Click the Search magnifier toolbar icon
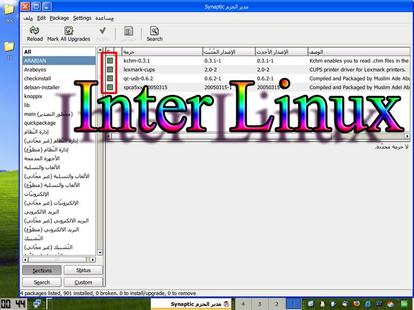This screenshot has width=414, height=310. tap(155, 31)
